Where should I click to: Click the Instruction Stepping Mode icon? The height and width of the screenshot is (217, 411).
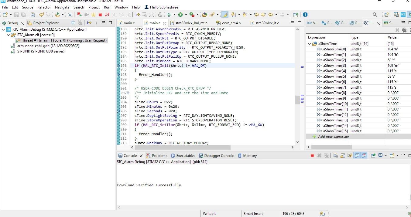(137, 15)
